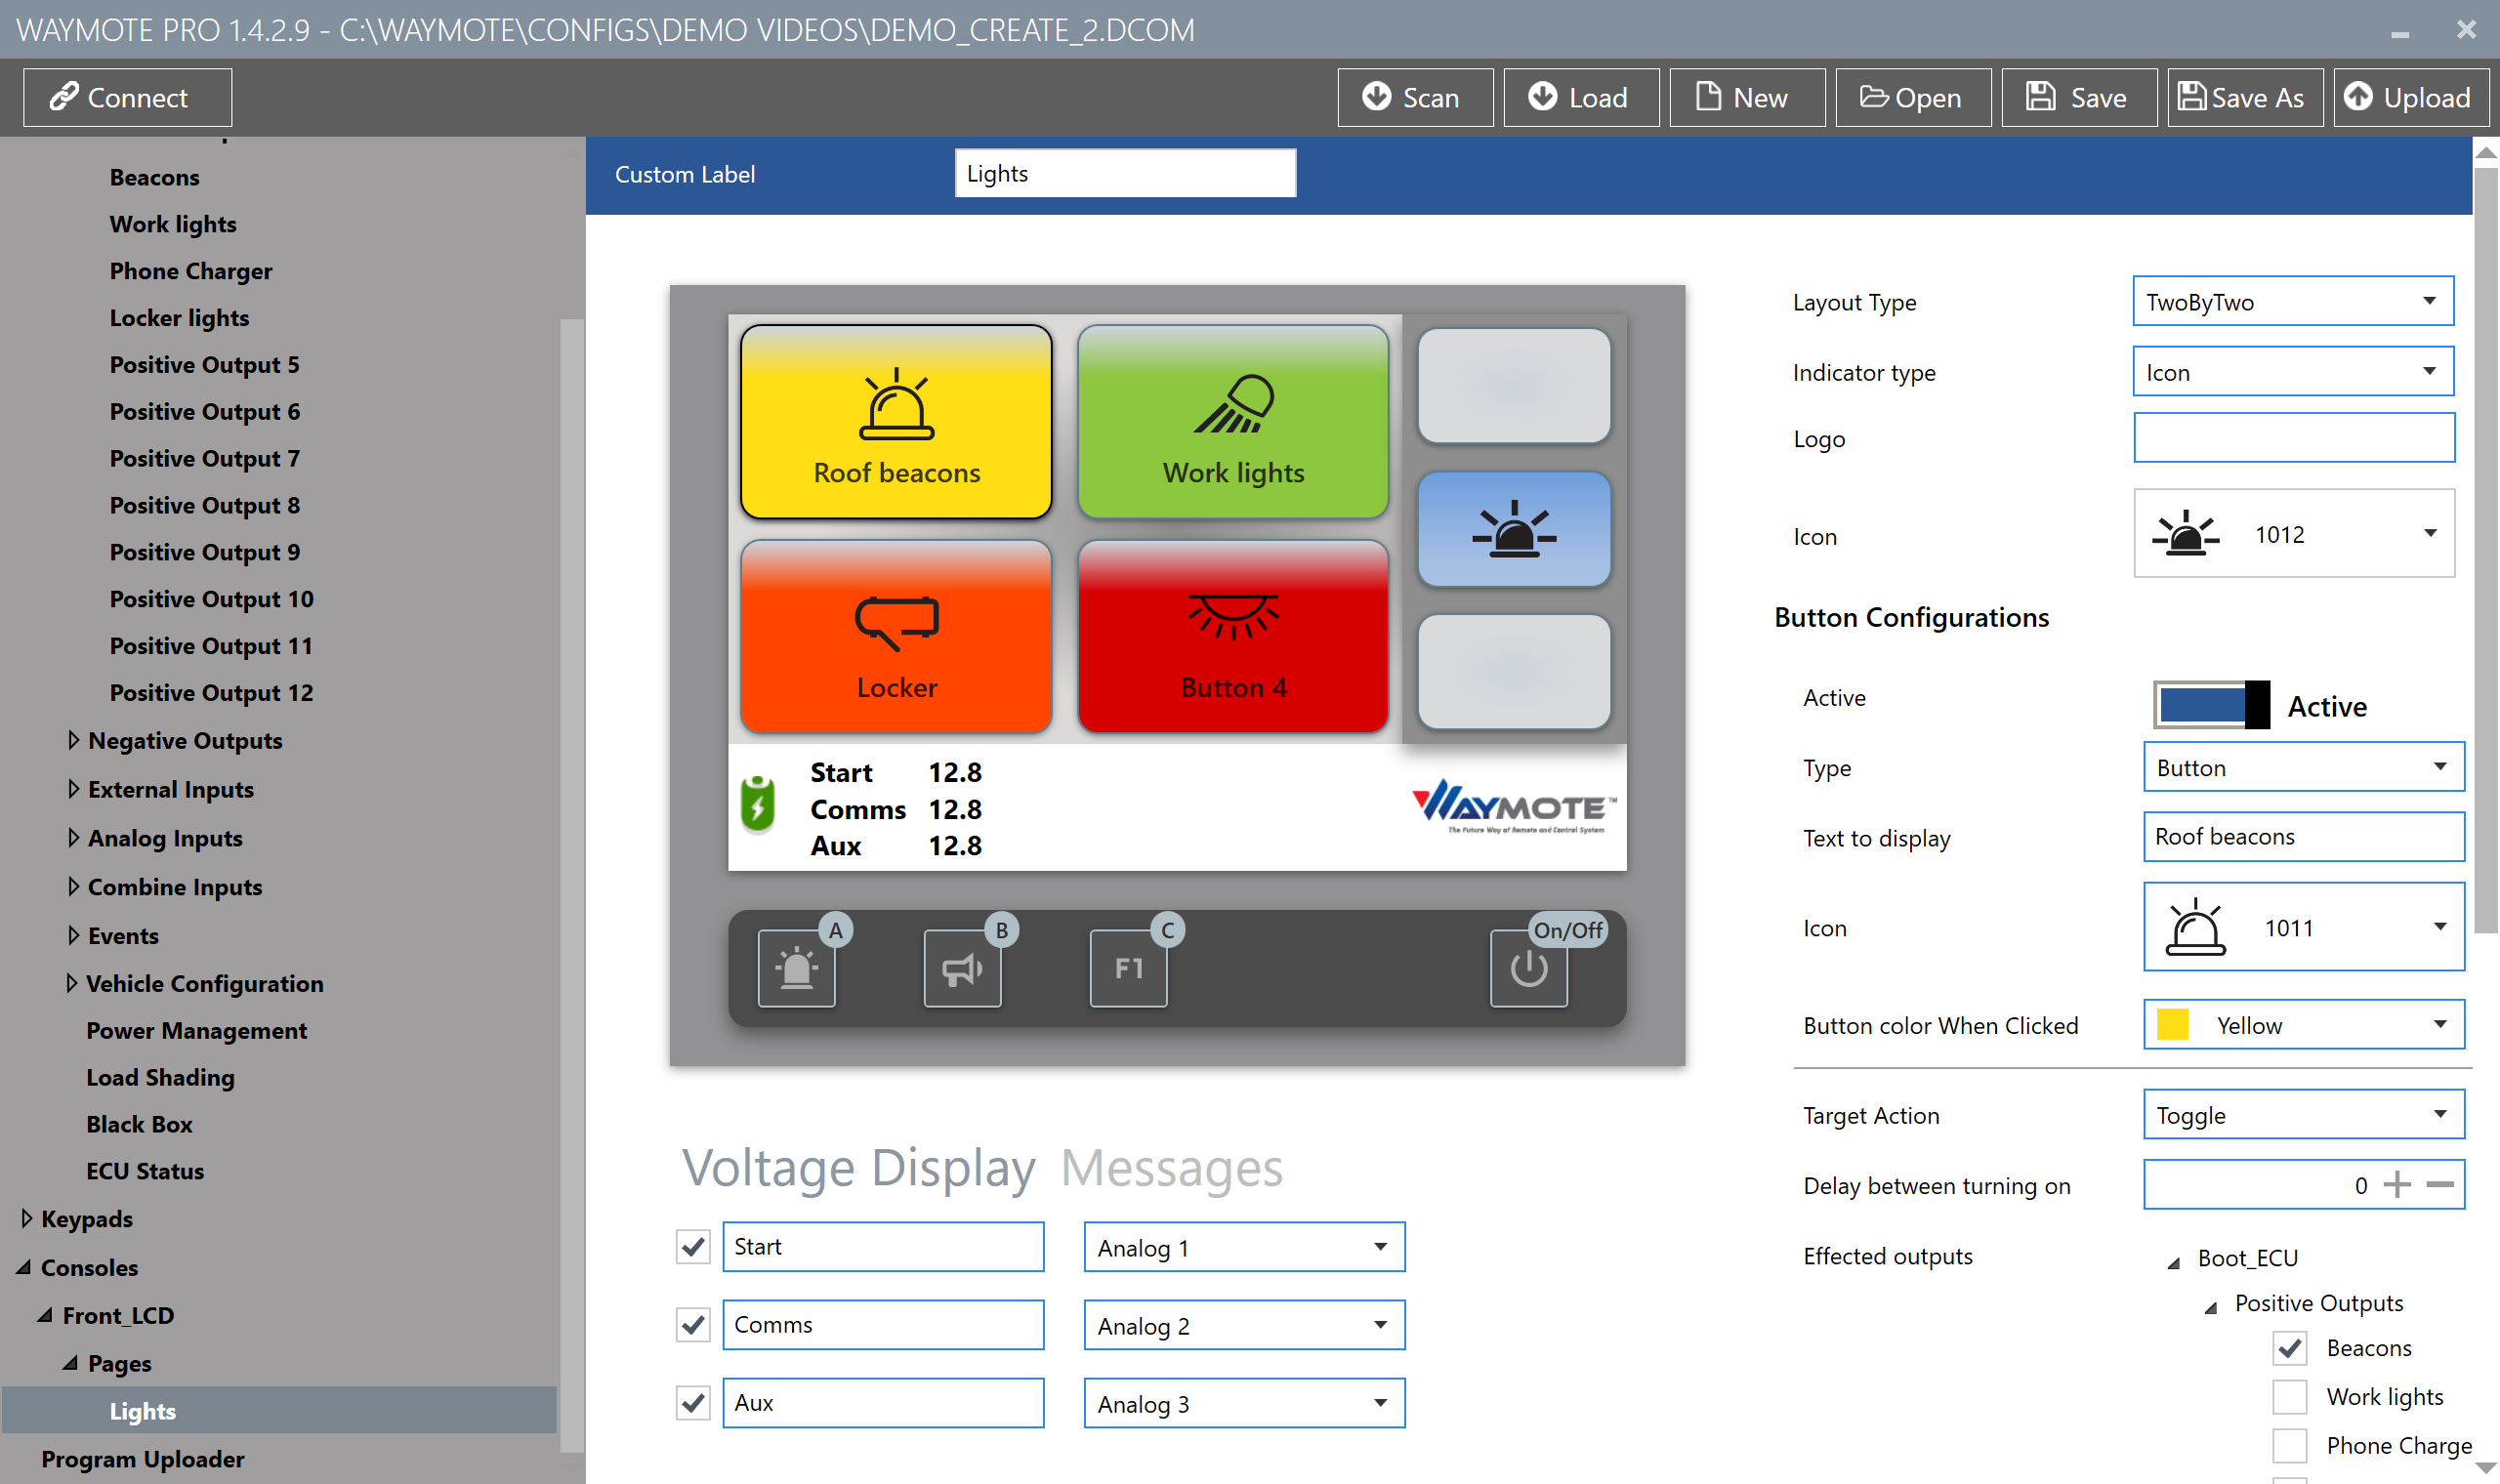
Task: Click the Roof beacons yellow button
Action: 896,421
